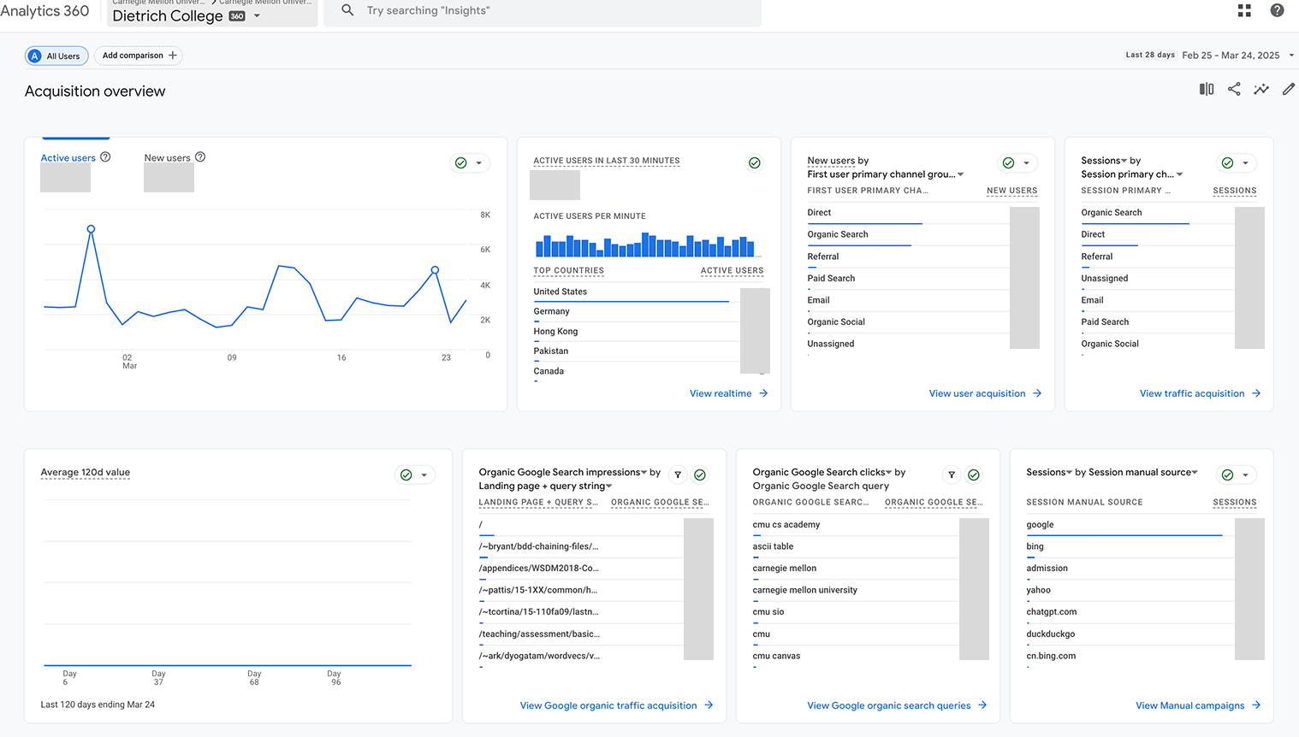Open the Help question mark icon

(1277, 10)
